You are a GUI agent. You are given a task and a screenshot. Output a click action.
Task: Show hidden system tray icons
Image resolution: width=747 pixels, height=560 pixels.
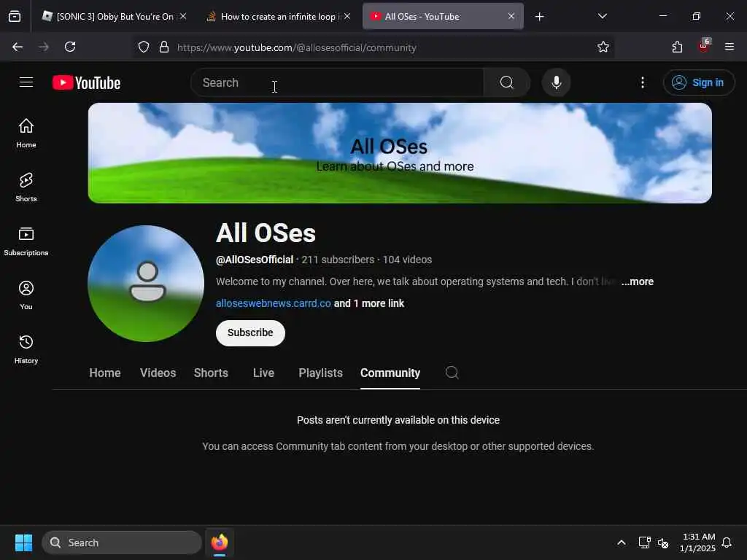622,542
